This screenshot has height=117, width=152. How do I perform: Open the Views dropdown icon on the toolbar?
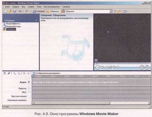click(125, 11)
